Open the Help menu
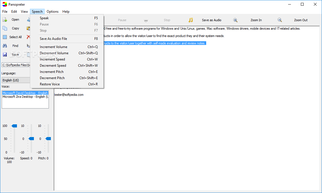The image size is (322, 193). click(66, 12)
